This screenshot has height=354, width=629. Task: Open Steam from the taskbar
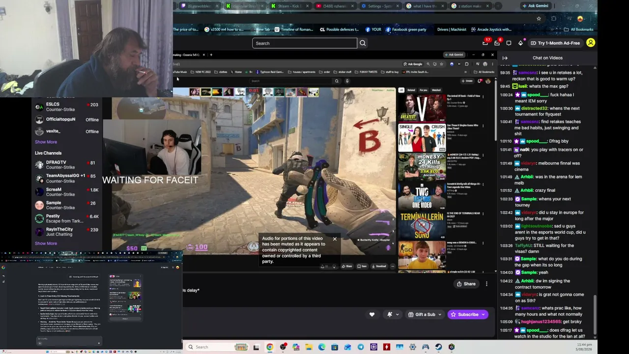click(438, 347)
